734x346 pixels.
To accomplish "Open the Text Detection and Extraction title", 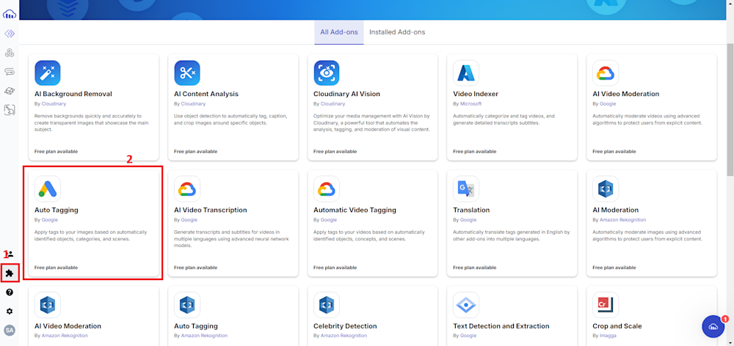I will coord(501,326).
